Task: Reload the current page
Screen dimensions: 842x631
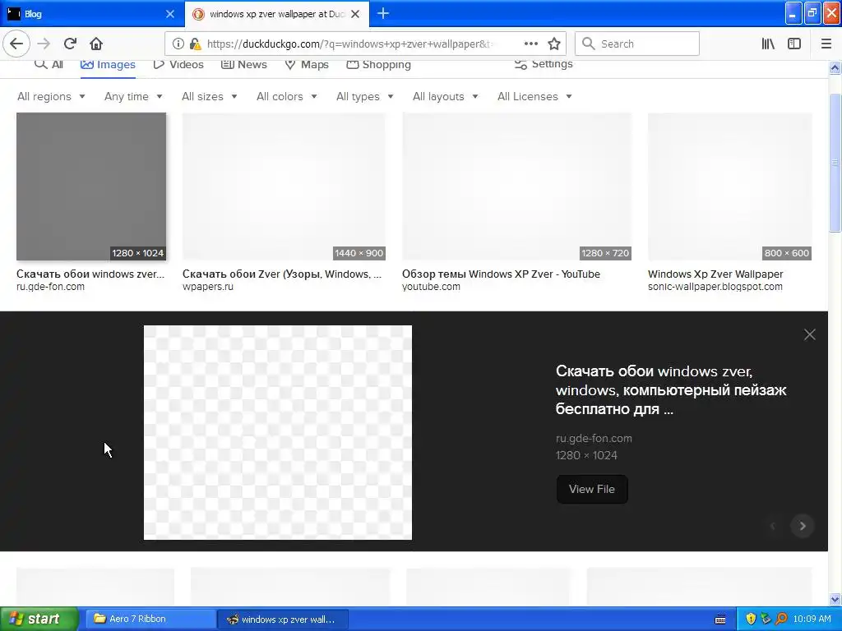Action: pyautogui.click(x=70, y=44)
